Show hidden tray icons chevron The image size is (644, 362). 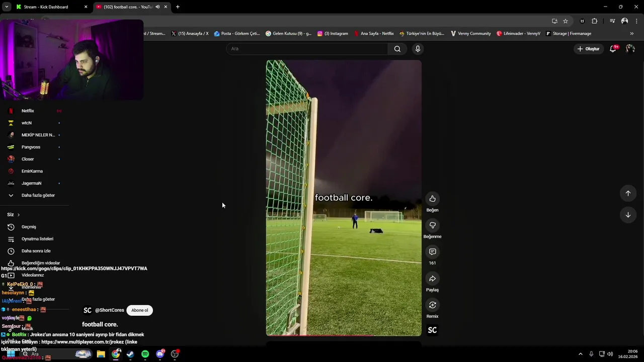(580, 354)
